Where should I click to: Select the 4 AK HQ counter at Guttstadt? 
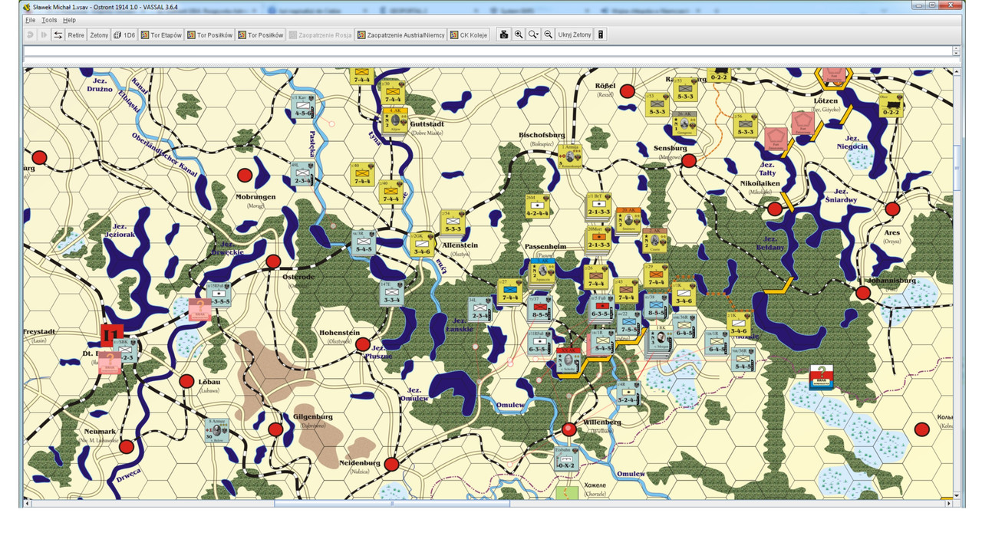tap(396, 120)
